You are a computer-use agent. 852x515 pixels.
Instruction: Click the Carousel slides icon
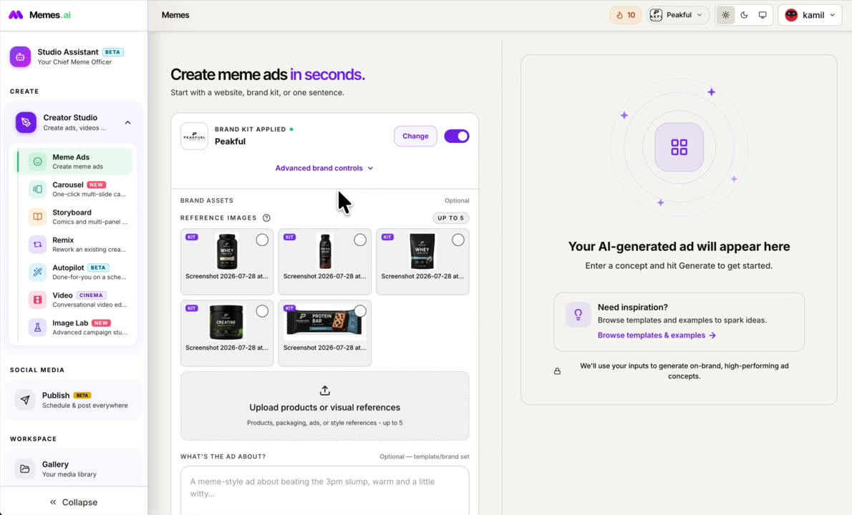click(37, 189)
